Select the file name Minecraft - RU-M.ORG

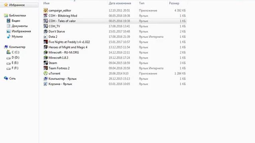coord(64,52)
